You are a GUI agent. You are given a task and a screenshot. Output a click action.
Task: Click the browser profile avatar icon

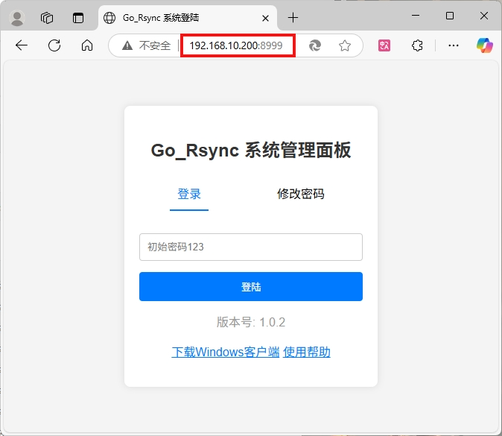[x=17, y=18]
